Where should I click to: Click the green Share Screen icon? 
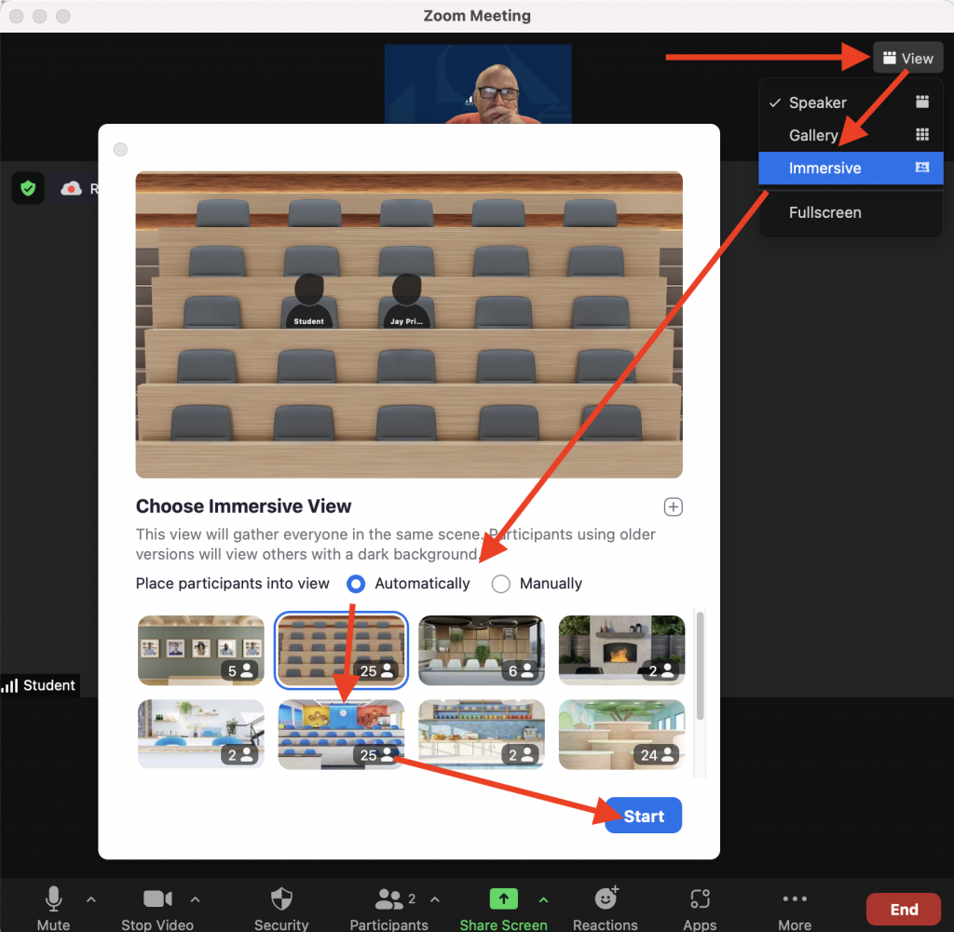click(503, 899)
